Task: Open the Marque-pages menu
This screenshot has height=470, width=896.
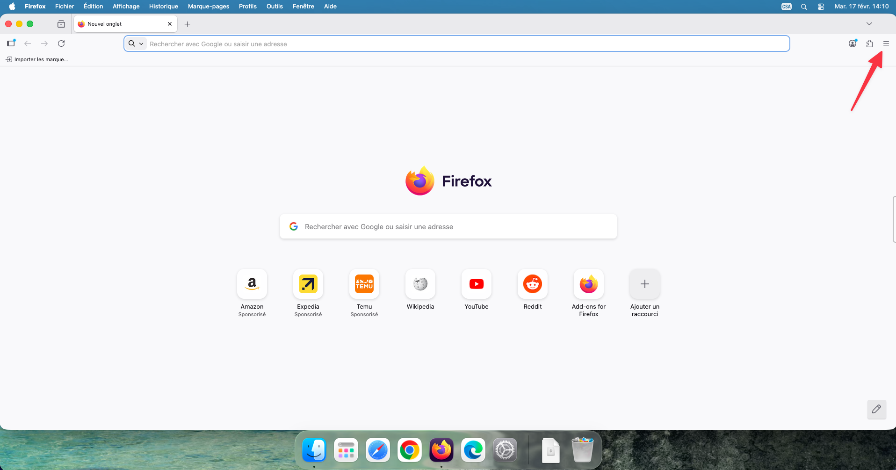Action: 209,6
